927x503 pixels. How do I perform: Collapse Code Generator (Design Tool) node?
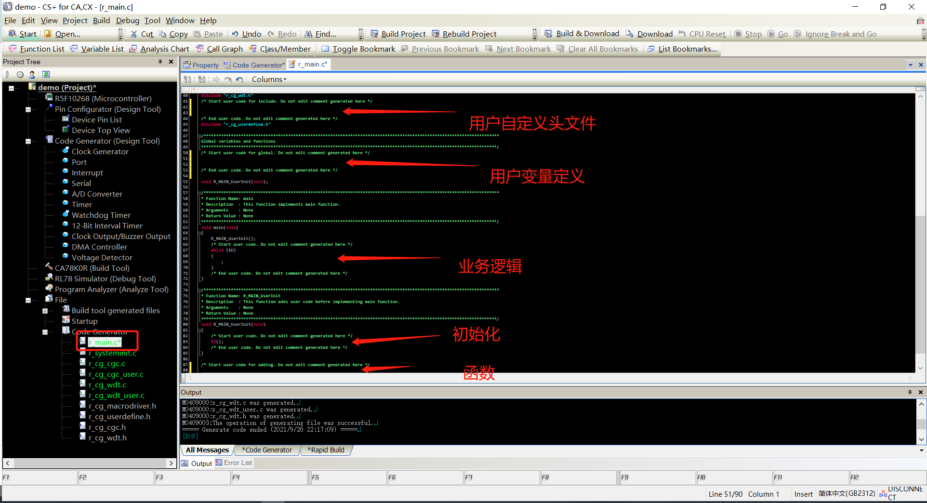pos(28,141)
